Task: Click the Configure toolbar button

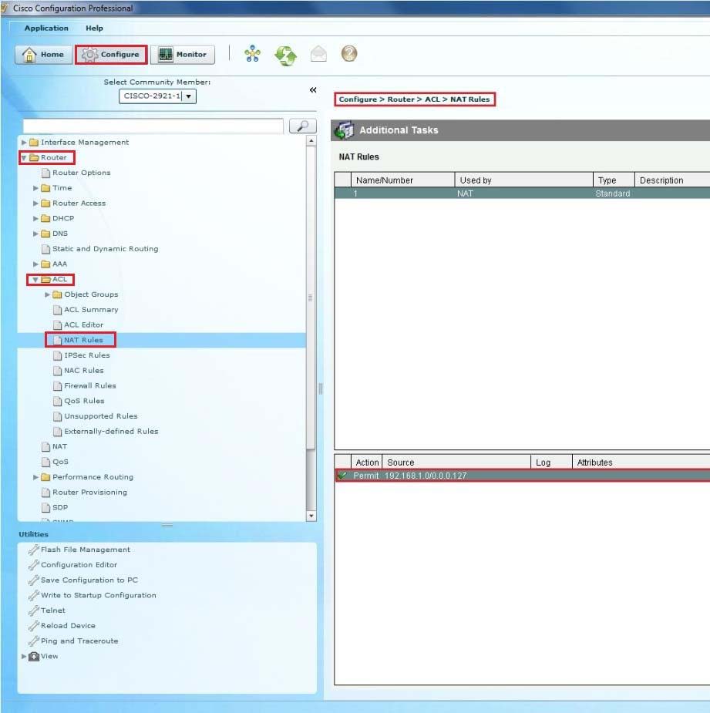Action: 111,55
